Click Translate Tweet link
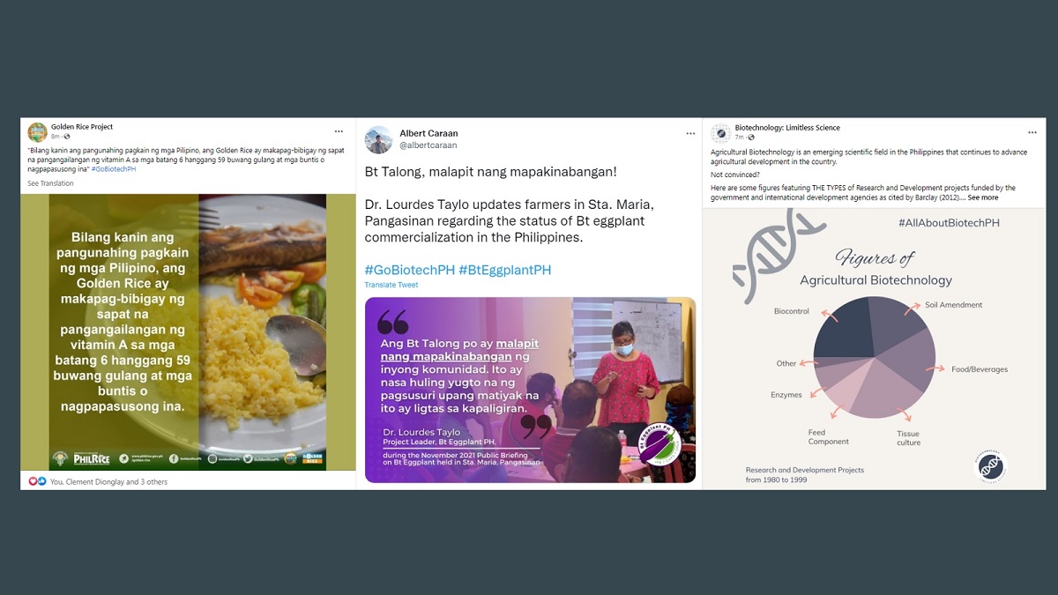Image resolution: width=1058 pixels, height=595 pixels. pyautogui.click(x=391, y=285)
